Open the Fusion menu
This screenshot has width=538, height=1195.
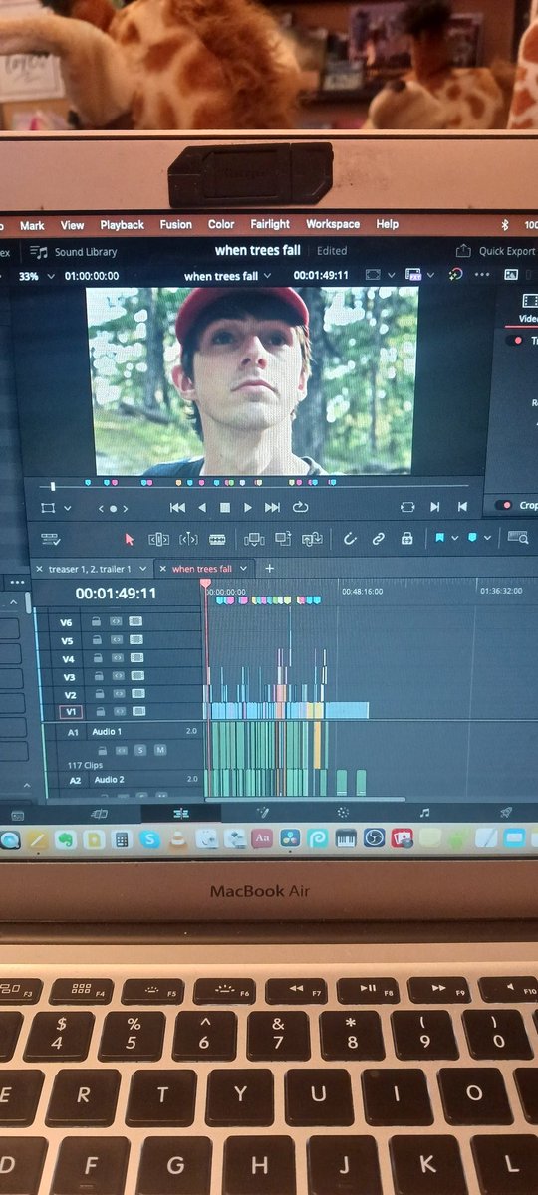pyautogui.click(x=176, y=225)
